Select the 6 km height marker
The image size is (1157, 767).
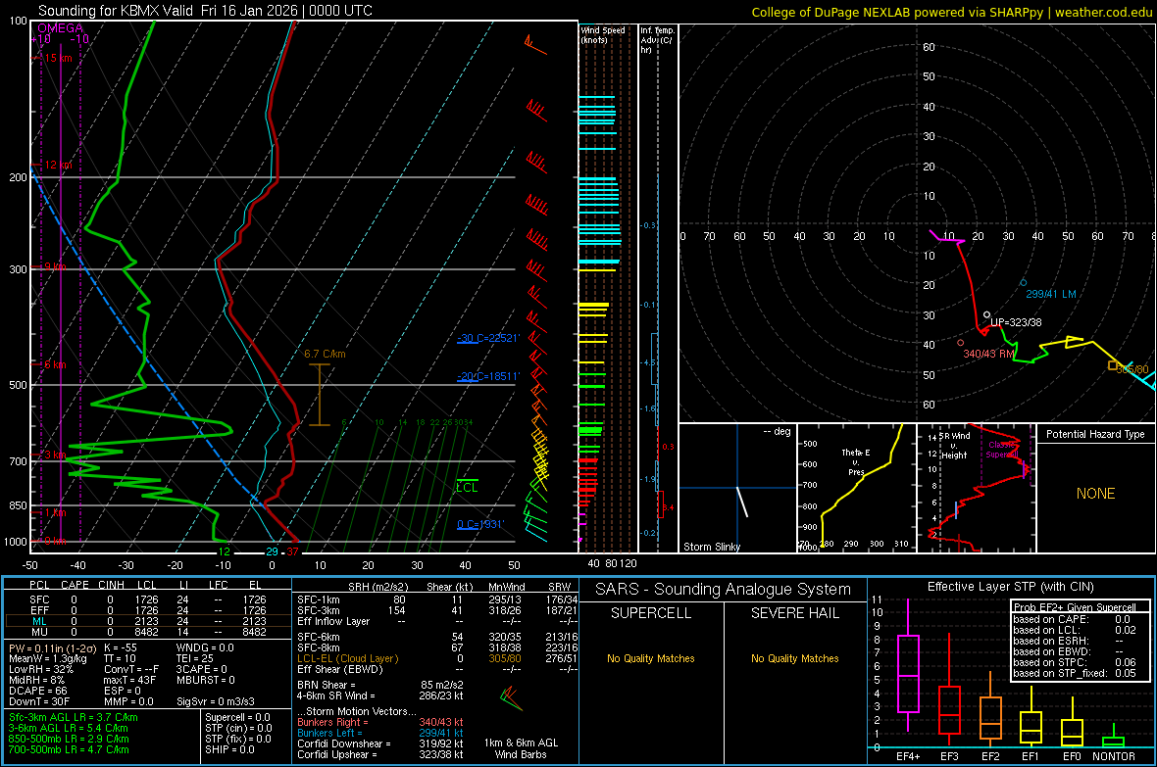(x=53, y=364)
